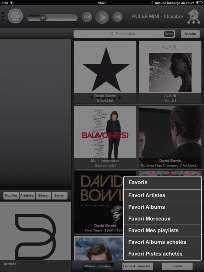Select Favoris menu header
This screenshot has height=272, width=204.
pos(163,183)
